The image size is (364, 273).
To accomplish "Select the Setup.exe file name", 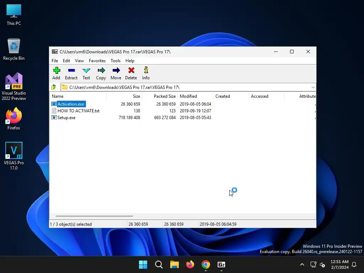I will (x=66, y=117).
